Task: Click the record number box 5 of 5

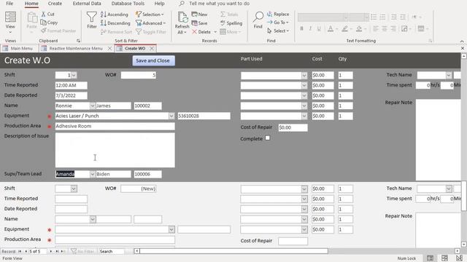Action: click(x=37, y=251)
